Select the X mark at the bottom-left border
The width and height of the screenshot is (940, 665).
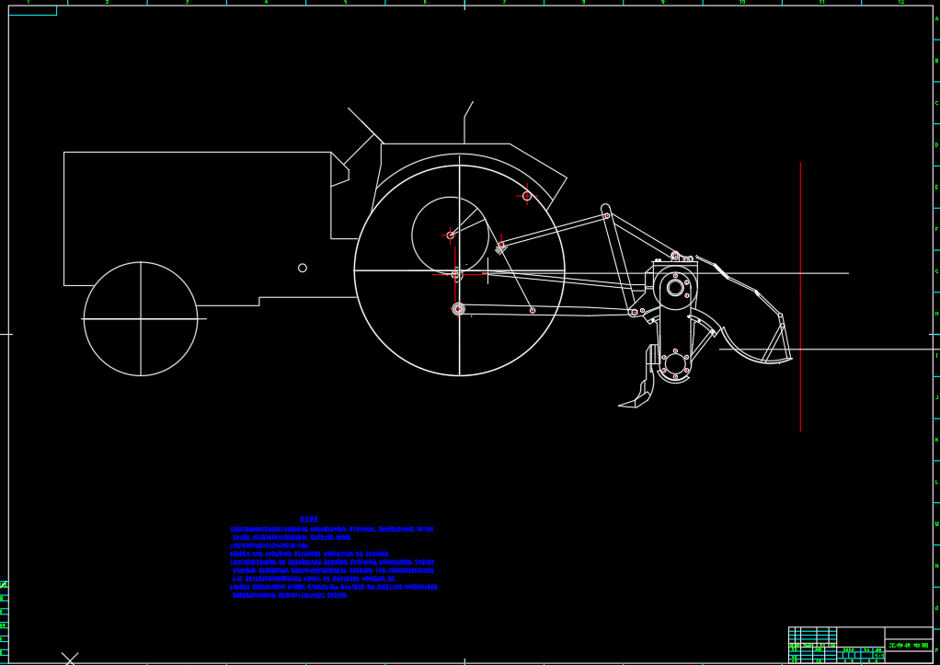coord(70,659)
